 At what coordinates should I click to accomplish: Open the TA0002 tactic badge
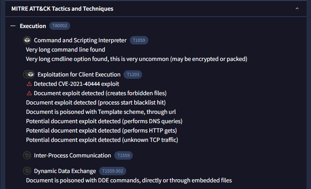click(60, 26)
